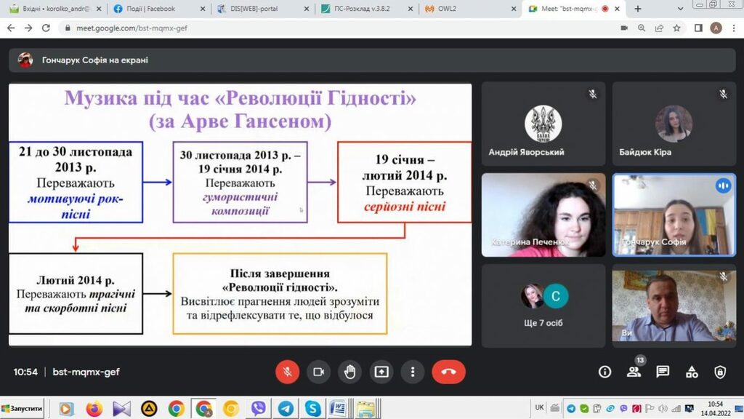Click the Present now screen share icon
This screenshot has width=744, height=419.
click(381, 372)
